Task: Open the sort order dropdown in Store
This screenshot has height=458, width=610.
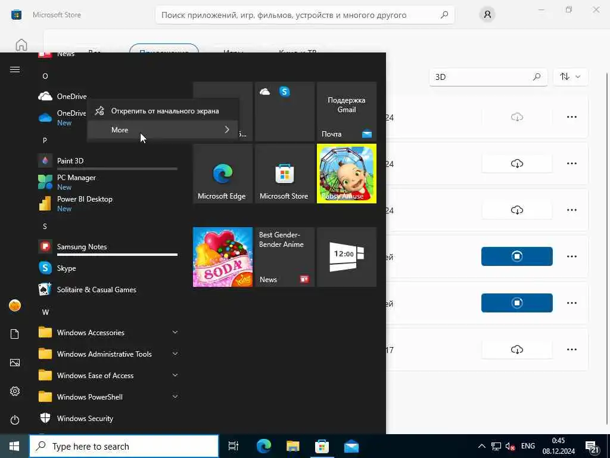Action: click(x=570, y=77)
